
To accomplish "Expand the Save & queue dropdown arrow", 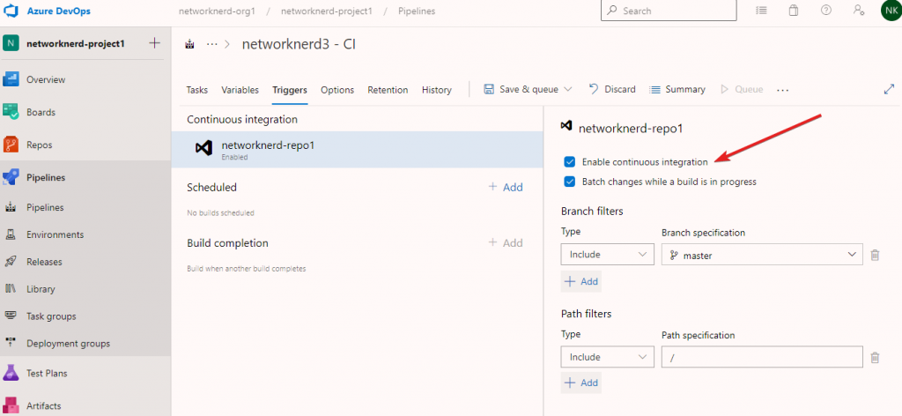I will click(x=568, y=89).
